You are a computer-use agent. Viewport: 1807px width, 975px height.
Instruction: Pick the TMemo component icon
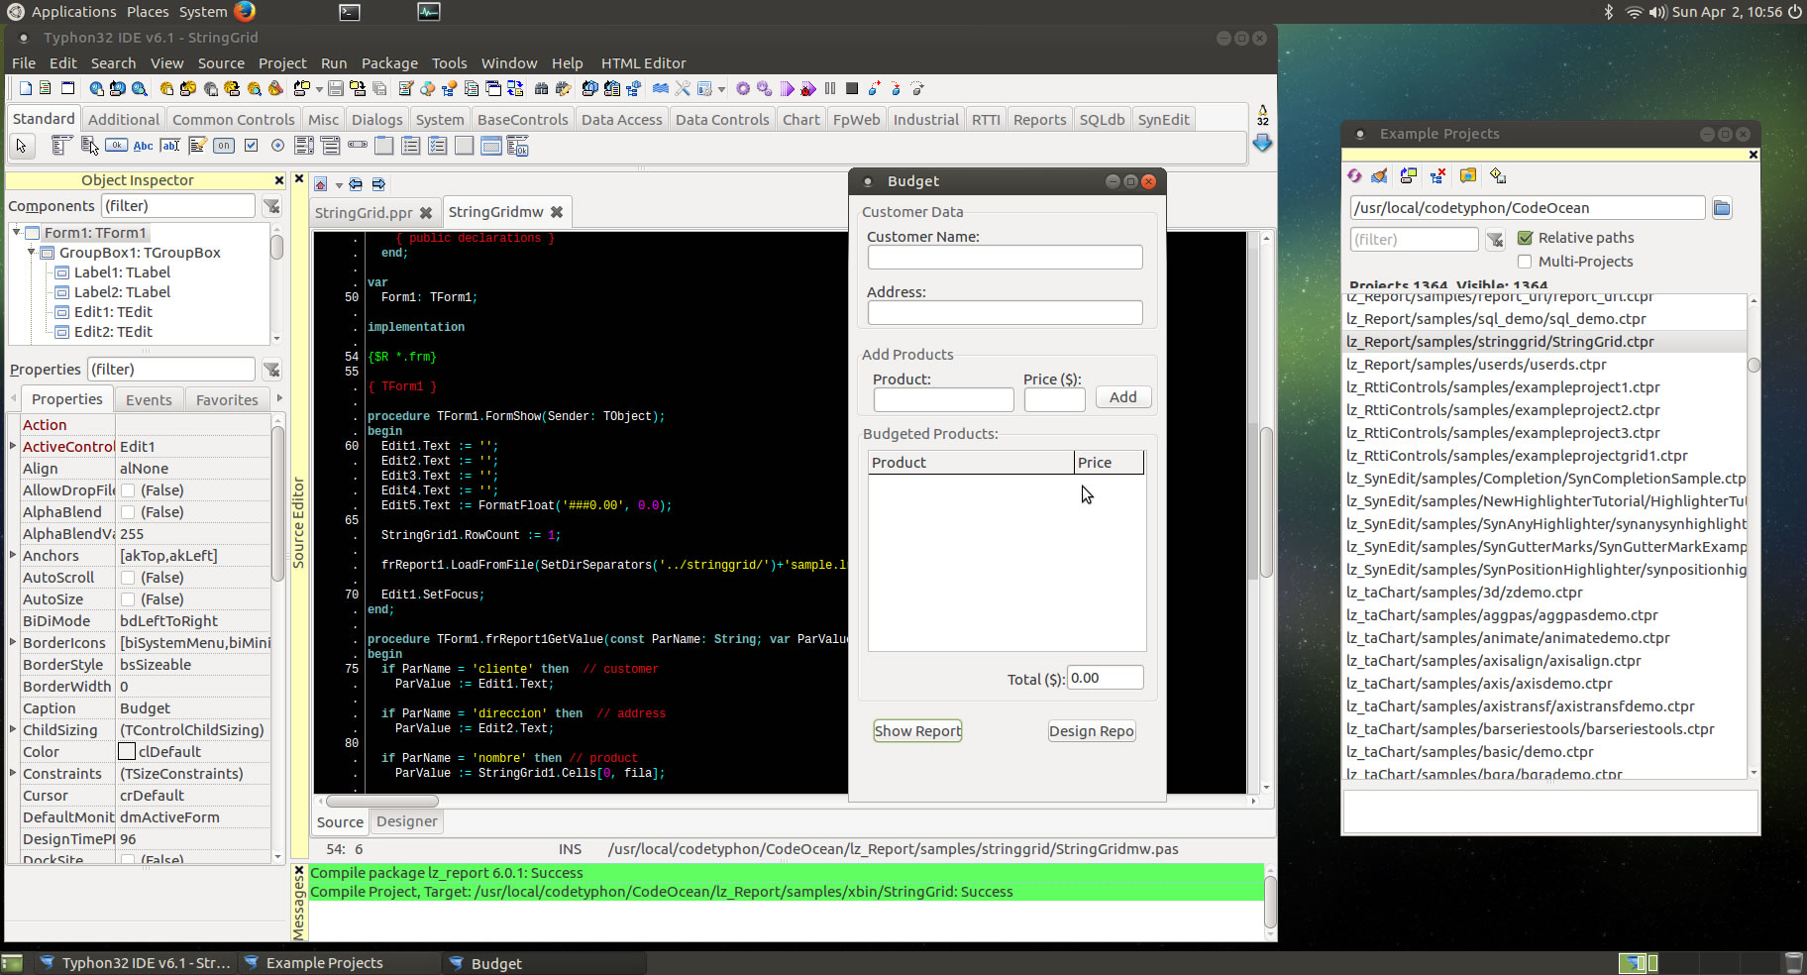[197, 146]
